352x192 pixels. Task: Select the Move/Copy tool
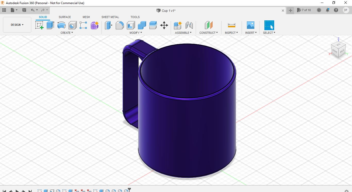[164, 25]
